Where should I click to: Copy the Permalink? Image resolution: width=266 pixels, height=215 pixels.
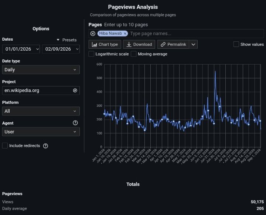tap(173, 44)
